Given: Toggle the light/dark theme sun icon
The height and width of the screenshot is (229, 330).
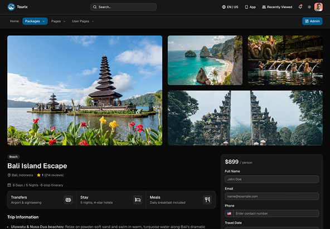Looking at the screenshot, I should pyautogui.click(x=309, y=7).
